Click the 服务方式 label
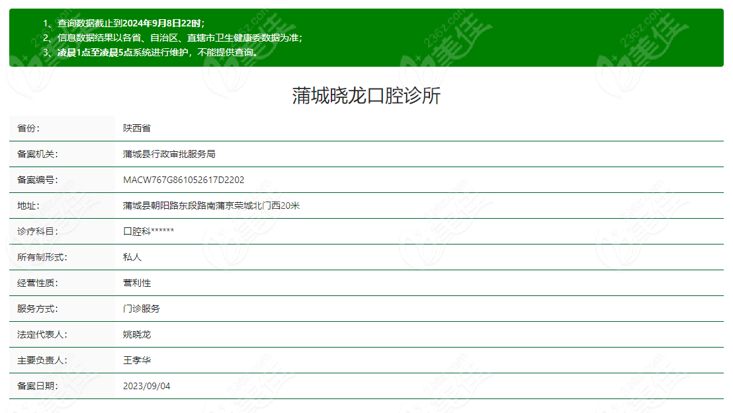The image size is (733, 413). click(x=38, y=309)
